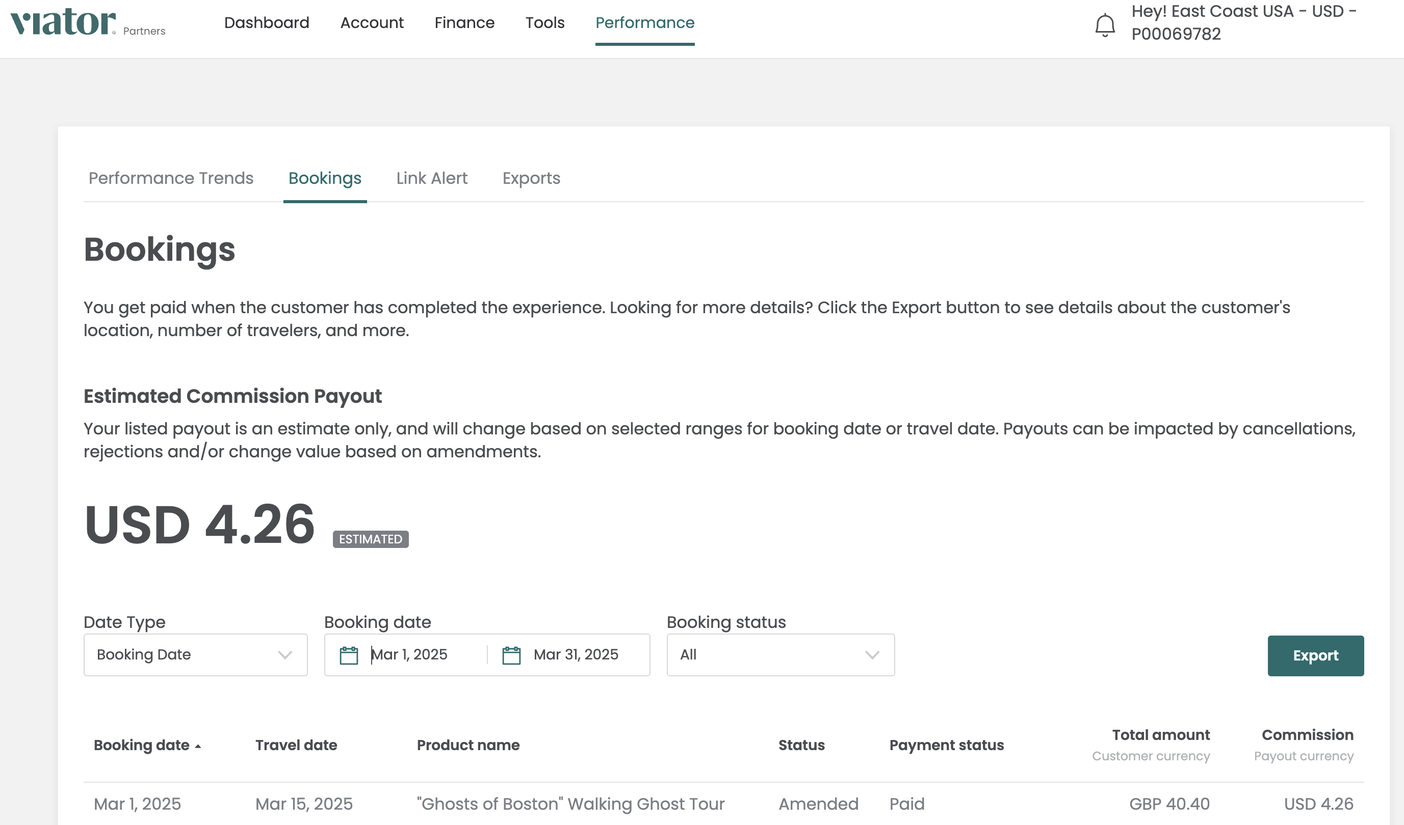Click the USD 4.26 commission cell
The height and width of the screenshot is (825, 1404).
coord(1318,804)
